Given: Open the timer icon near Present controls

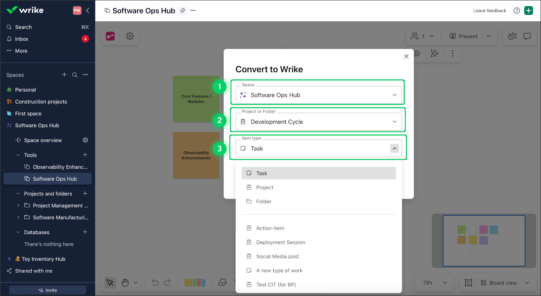Looking at the screenshot, I should [512, 36].
